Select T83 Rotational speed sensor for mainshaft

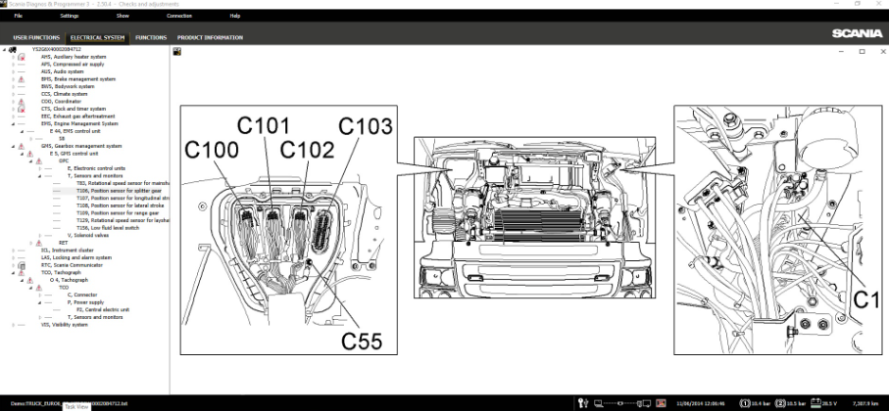tap(123, 183)
